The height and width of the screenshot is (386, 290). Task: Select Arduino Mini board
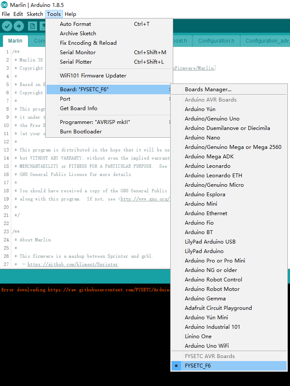[x=229, y=204]
